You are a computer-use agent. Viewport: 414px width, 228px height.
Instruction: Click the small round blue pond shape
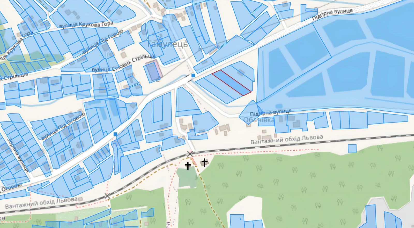[x=279, y=106]
